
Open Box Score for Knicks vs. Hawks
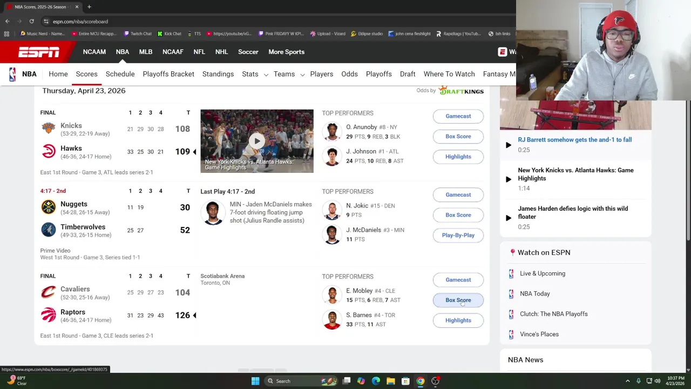[458, 136]
